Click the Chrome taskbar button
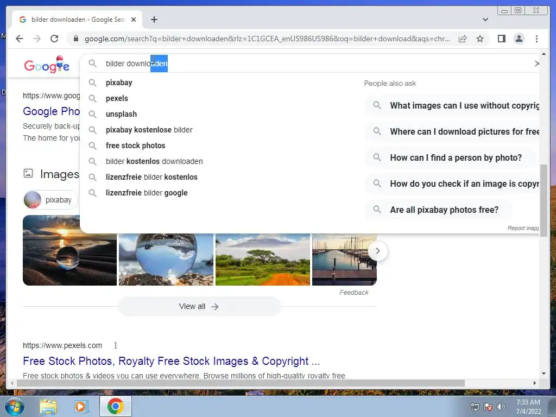Screen dimensions: 556x417 (x=116, y=406)
